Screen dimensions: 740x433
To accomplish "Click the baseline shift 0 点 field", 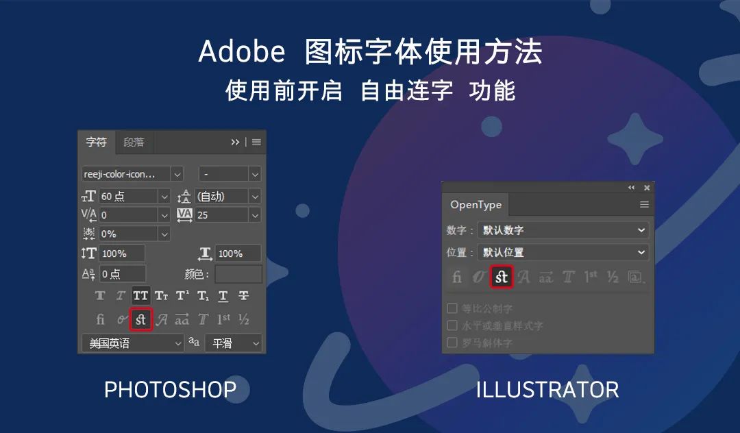I will (122, 274).
